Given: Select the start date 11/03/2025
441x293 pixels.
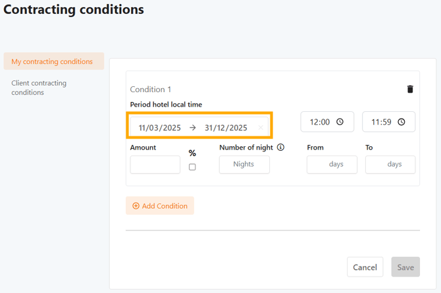Looking at the screenshot, I should [x=159, y=128].
